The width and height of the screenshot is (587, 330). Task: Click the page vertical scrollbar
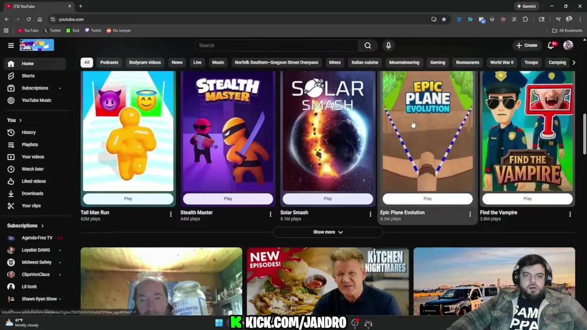(x=584, y=134)
